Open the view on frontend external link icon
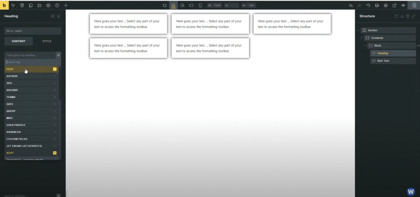The image size is (420, 197). click(394, 5)
